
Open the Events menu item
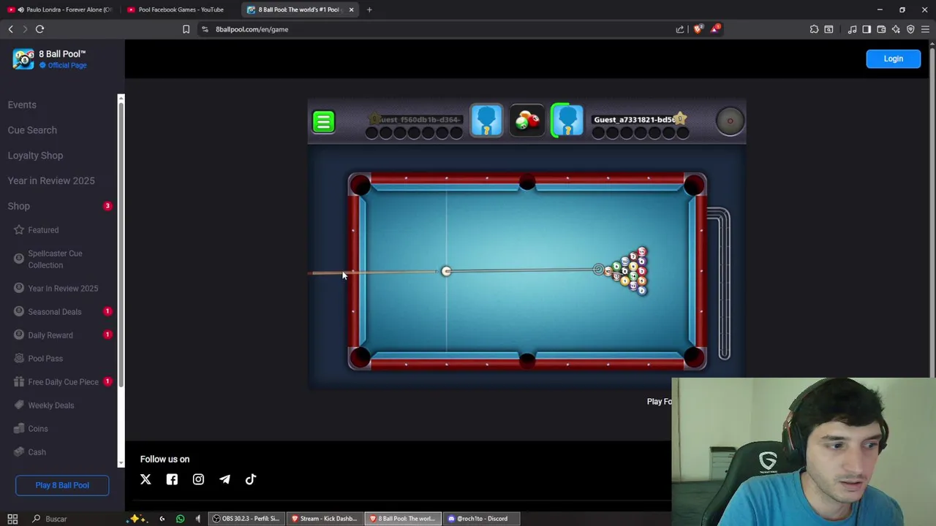(22, 104)
